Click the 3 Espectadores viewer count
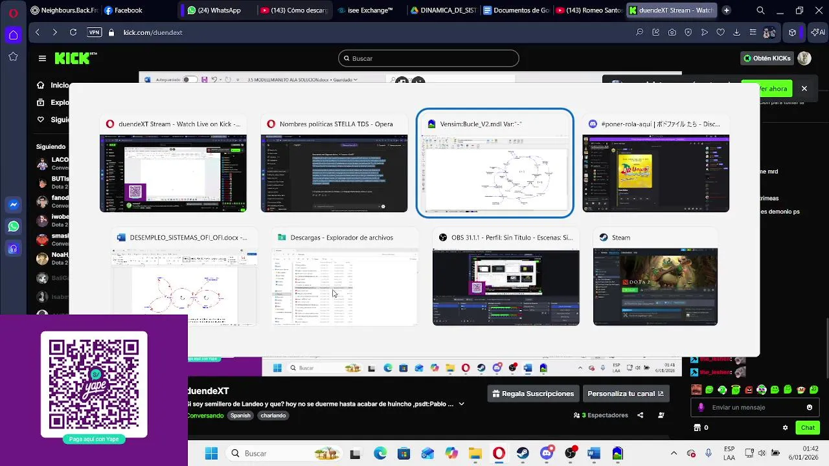 [x=600, y=415]
